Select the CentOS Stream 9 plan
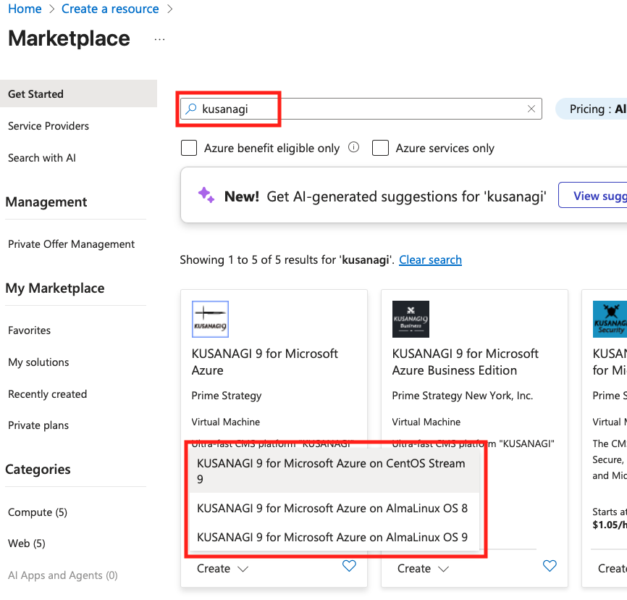Viewport: 627px width, 600px height. (334, 471)
